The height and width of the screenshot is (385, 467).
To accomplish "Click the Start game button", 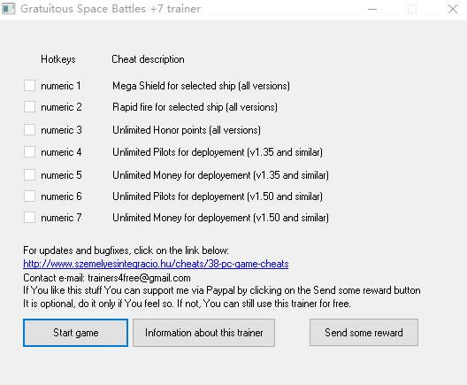I will [x=76, y=333].
